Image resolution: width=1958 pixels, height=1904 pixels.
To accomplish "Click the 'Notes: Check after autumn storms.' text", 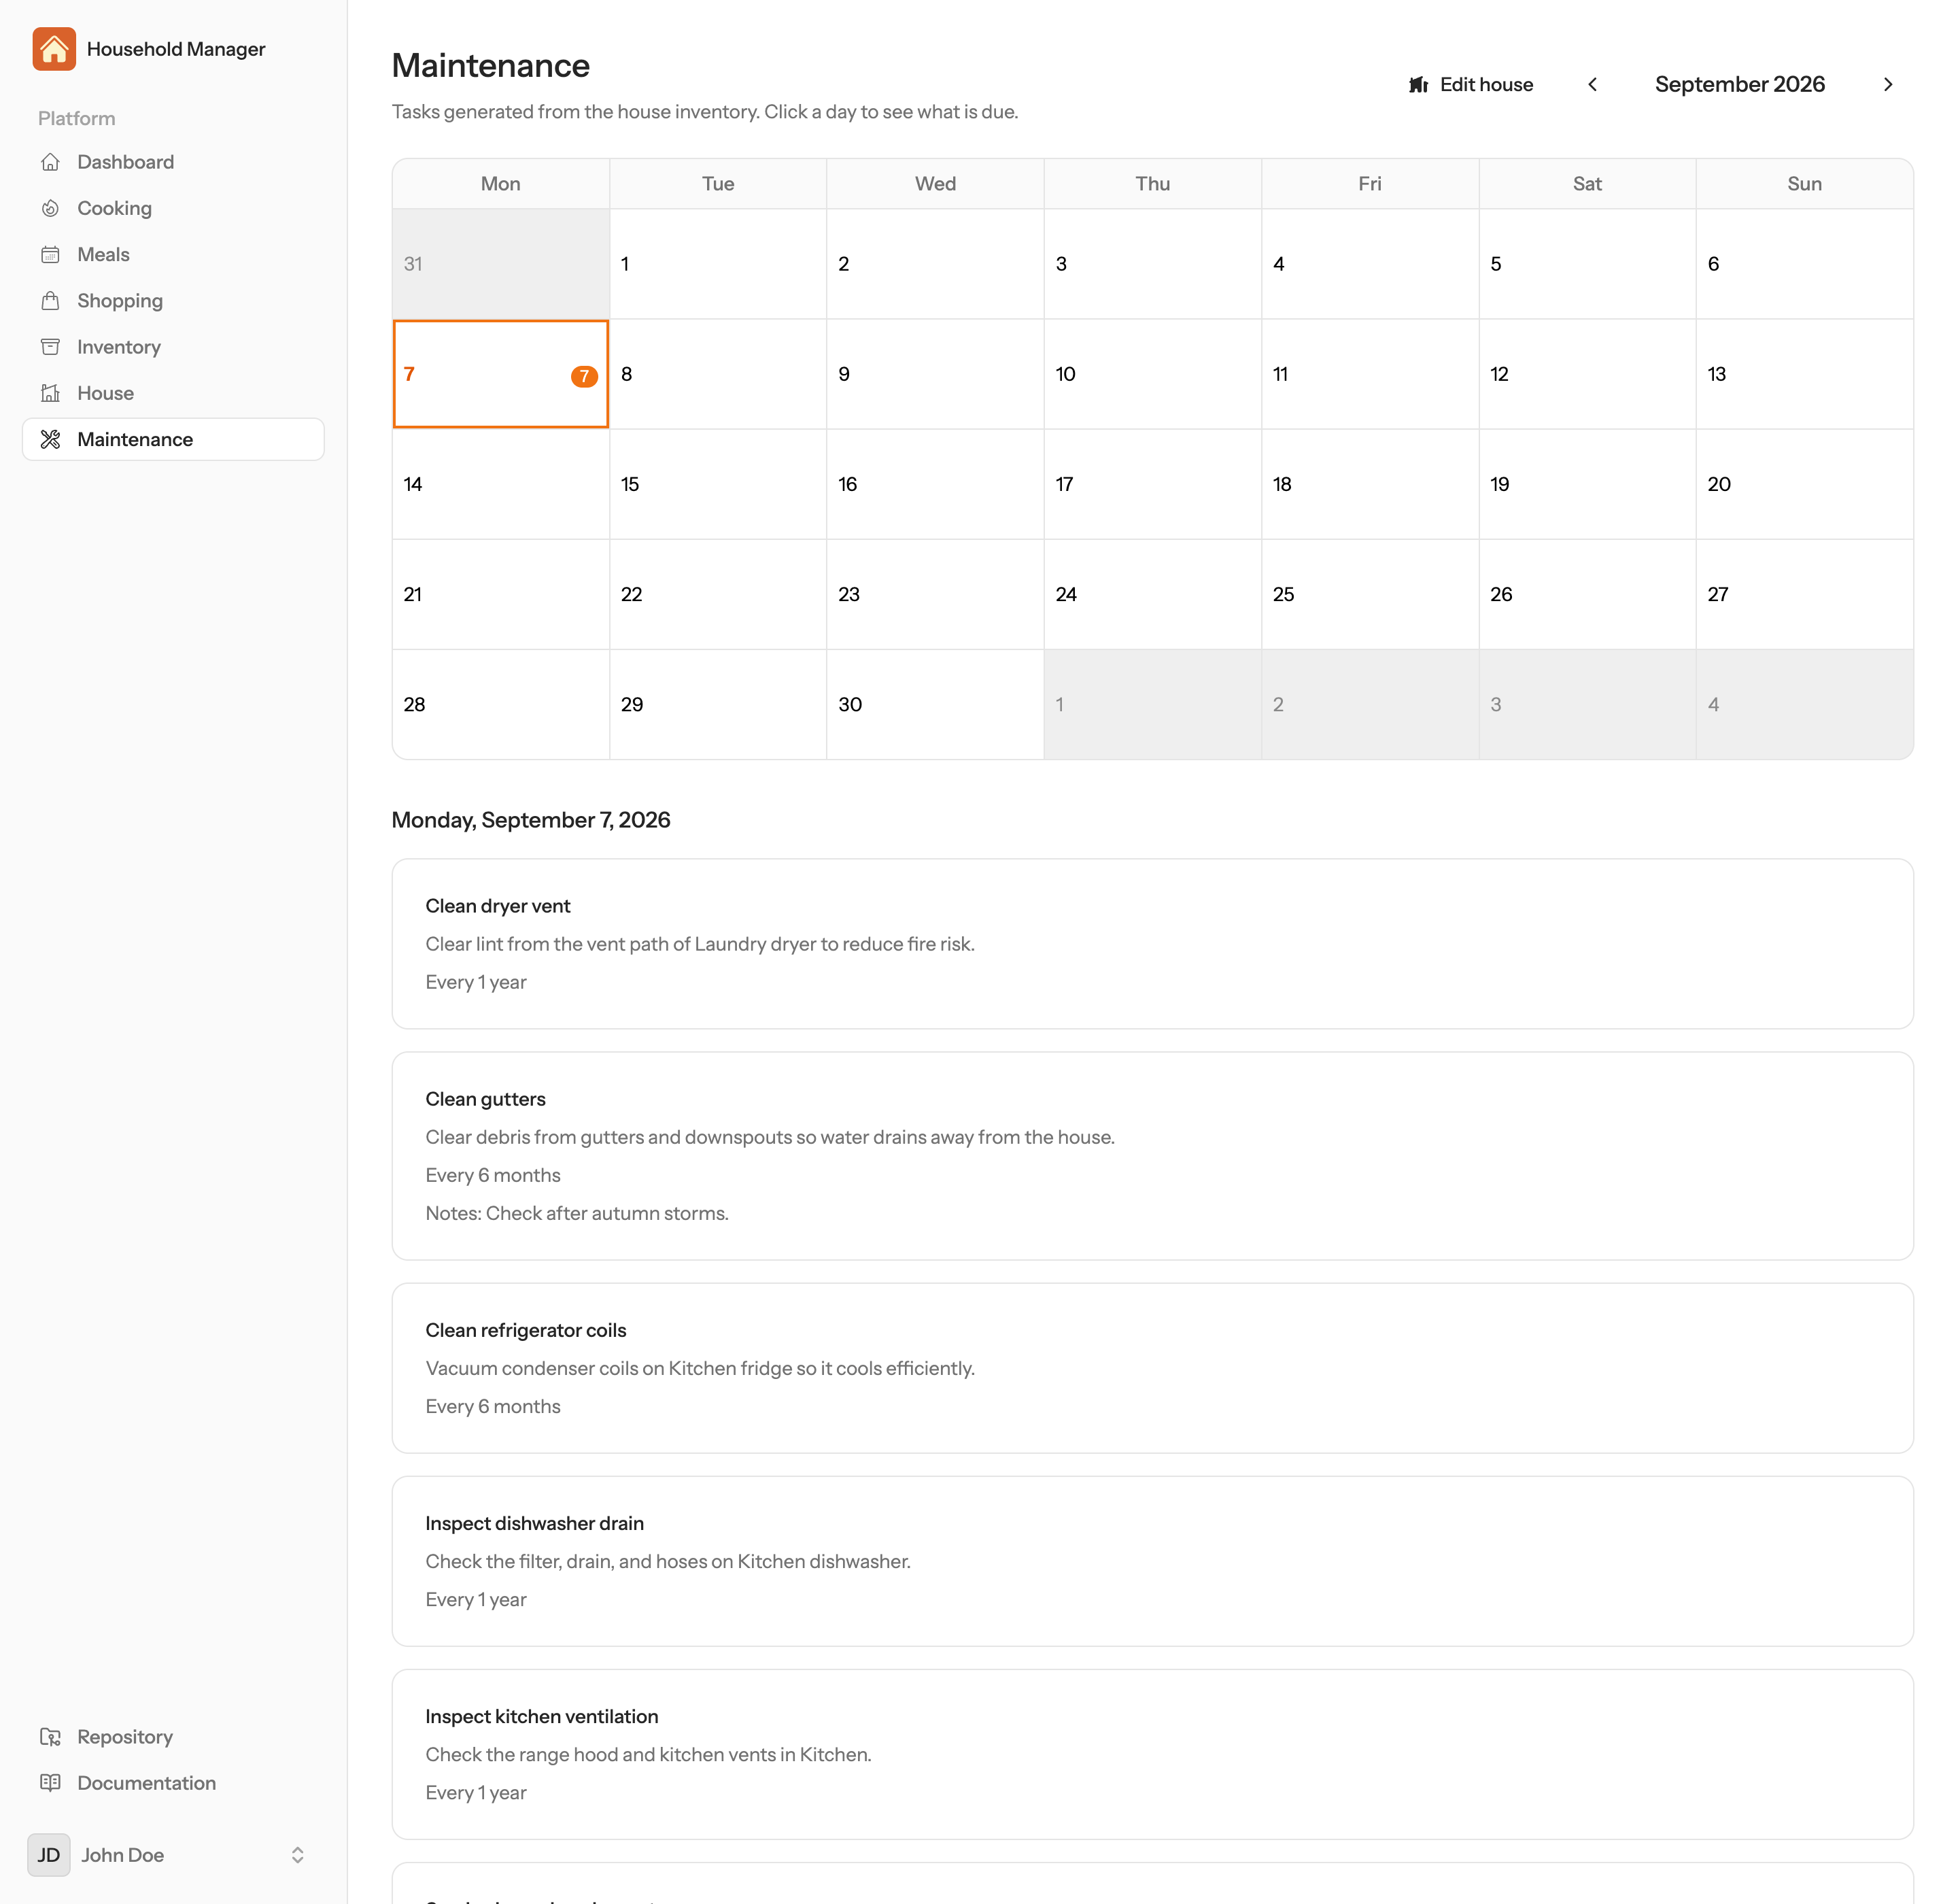I will point(577,1213).
